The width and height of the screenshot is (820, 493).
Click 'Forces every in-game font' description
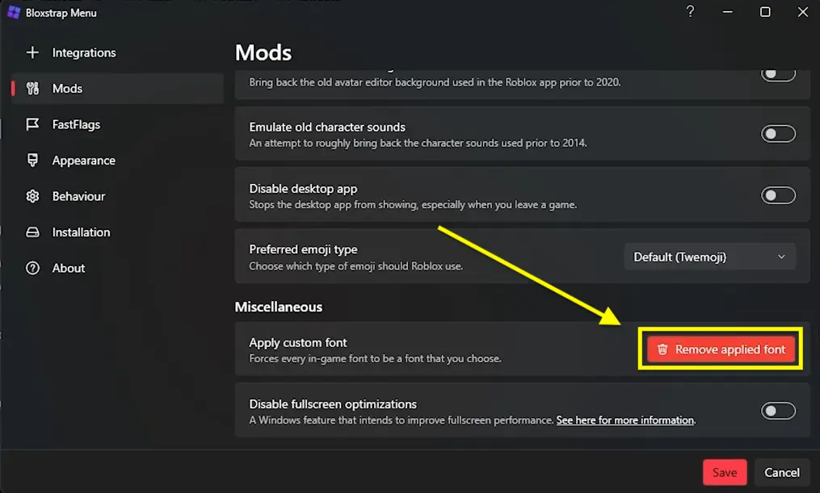376,359
